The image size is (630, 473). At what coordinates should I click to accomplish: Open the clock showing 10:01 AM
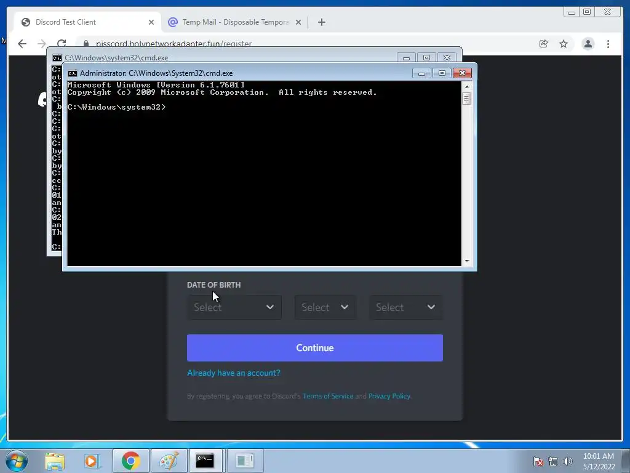[599, 461]
